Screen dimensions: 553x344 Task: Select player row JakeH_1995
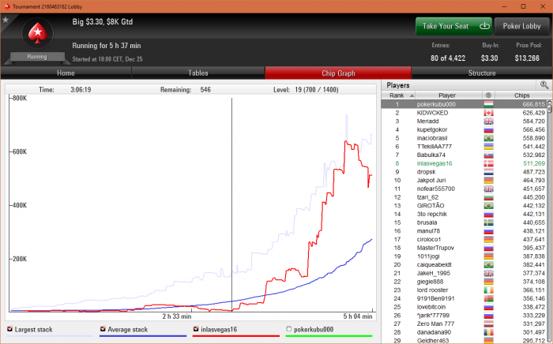464,273
